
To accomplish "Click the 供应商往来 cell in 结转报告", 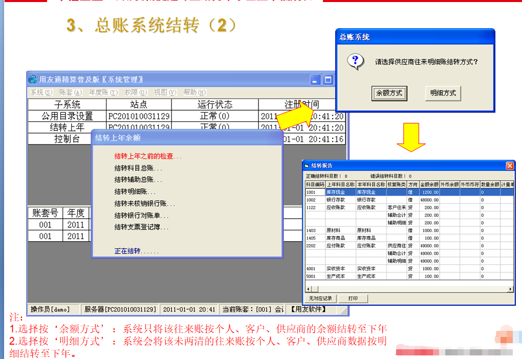I will (x=397, y=246).
